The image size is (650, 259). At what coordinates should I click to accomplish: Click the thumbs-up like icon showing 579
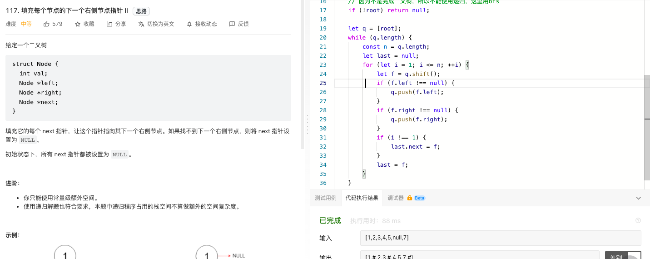click(46, 24)
